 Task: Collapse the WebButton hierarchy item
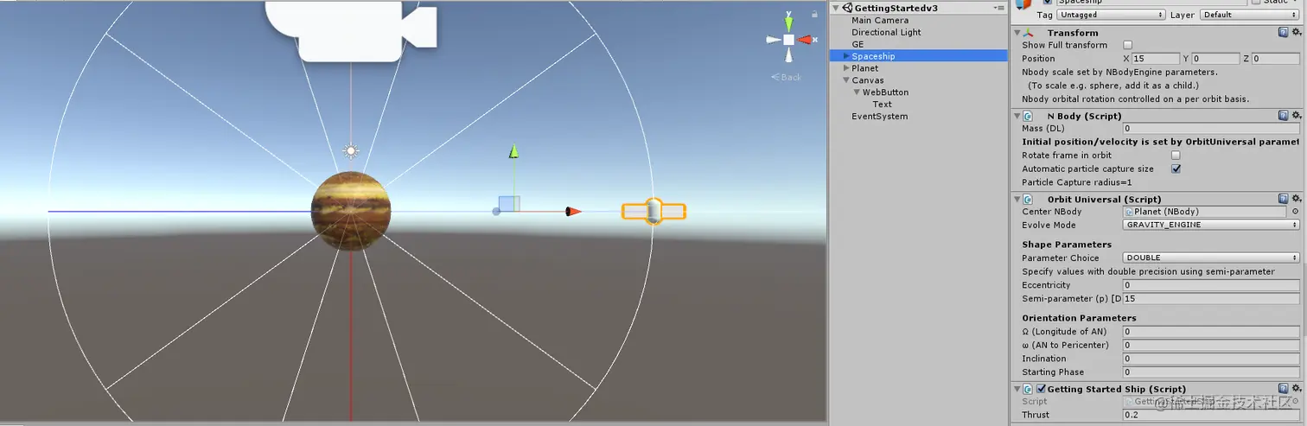pos(856,92)
